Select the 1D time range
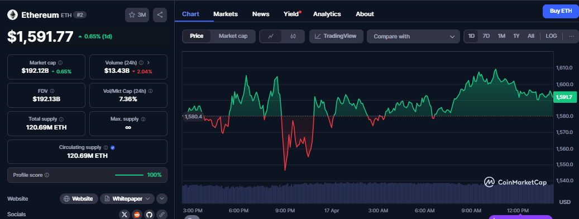The width and height of the screenshot is (579, 219). pos(472,36)
